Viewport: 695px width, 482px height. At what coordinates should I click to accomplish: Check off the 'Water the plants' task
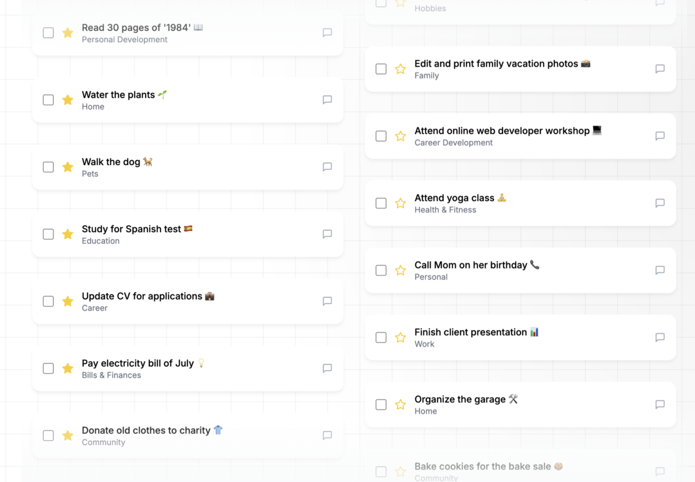48,100
